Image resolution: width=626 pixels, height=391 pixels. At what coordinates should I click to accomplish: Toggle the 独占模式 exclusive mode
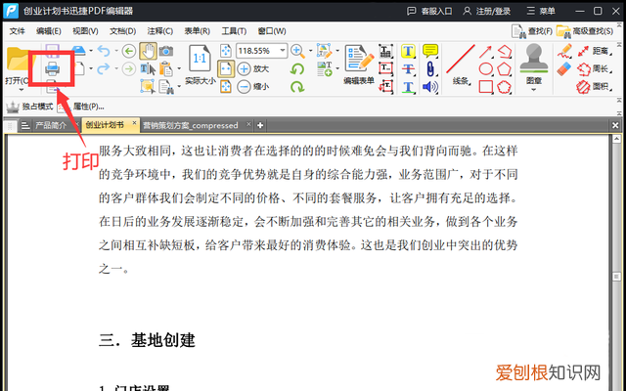29,107
